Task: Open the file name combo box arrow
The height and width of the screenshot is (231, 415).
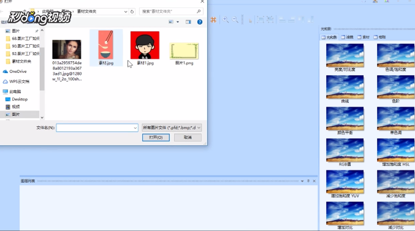Action: tap(135, 128)
